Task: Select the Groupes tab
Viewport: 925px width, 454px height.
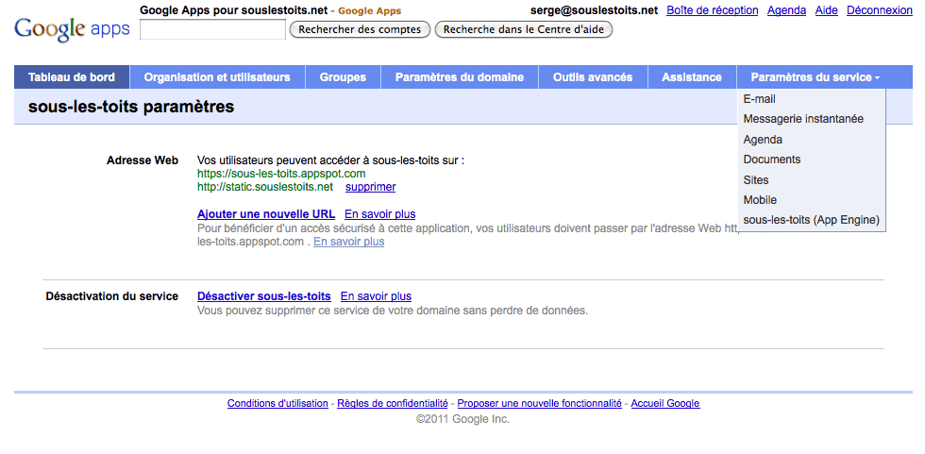Action: click(343, 77)
